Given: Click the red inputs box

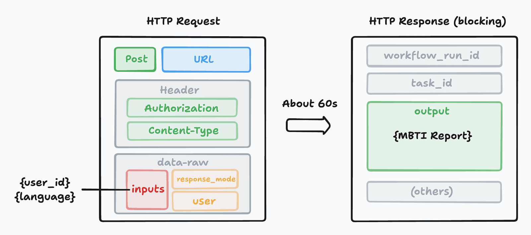Looking at the screenshot, I should click(147, 189).
